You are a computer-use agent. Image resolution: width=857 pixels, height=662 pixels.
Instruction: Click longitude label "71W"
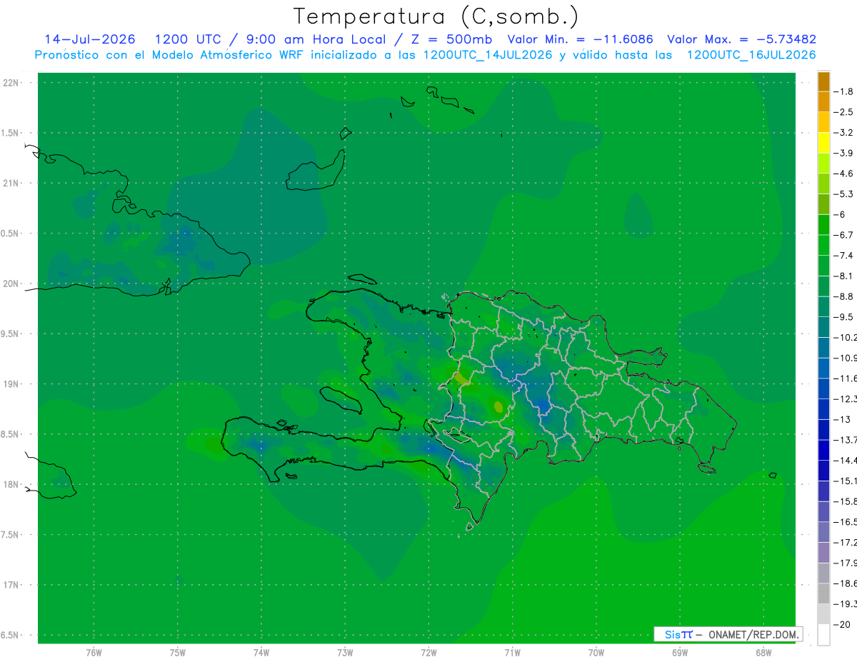click(512, 652)
